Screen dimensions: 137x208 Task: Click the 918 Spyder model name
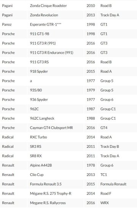[x=39, y=72]
